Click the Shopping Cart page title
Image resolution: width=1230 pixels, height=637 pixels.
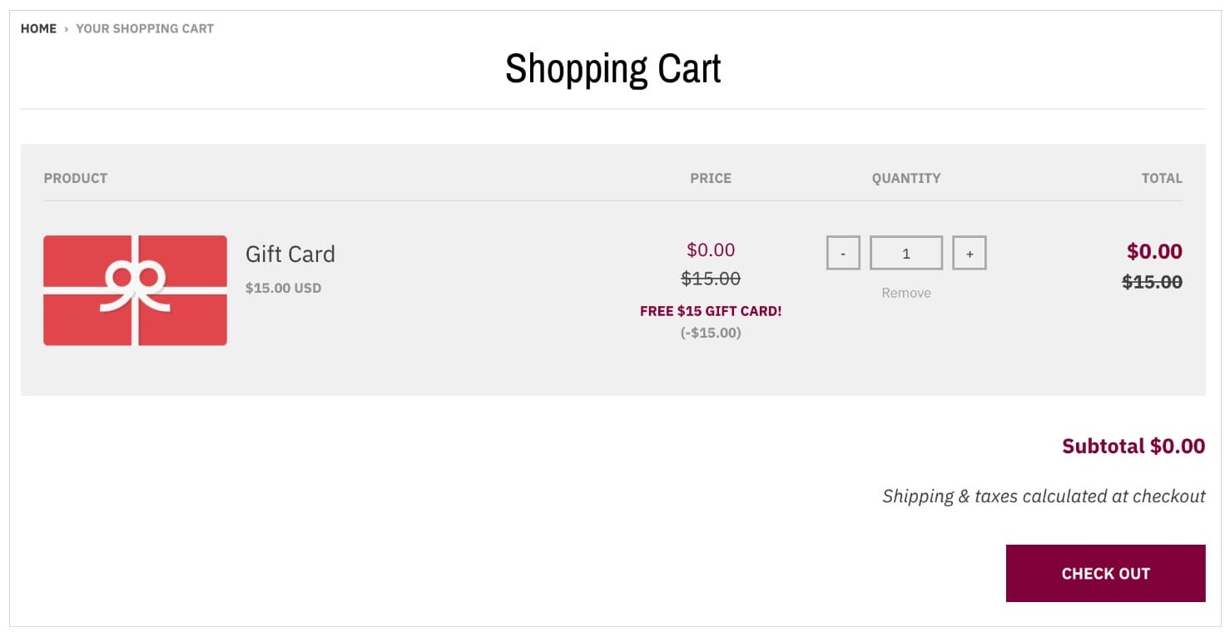613,69
